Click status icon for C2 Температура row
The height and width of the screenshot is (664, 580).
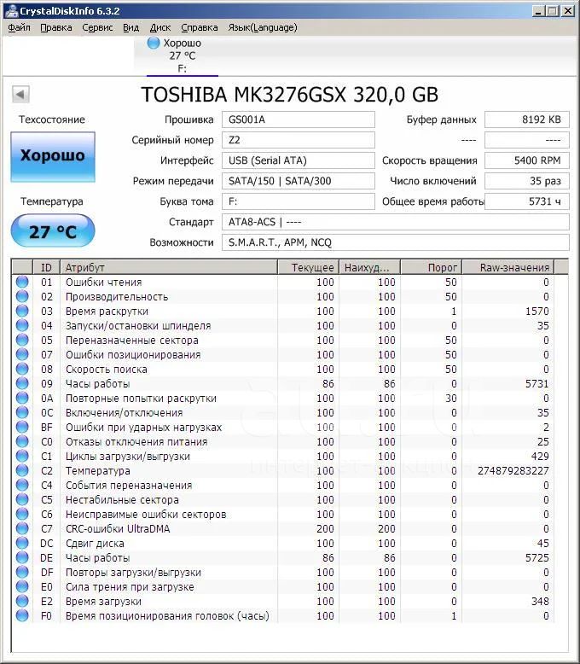pos(22,470)
